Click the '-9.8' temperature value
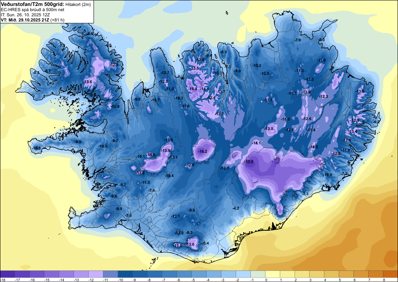398x282 pixels. [x=114, y=196]
